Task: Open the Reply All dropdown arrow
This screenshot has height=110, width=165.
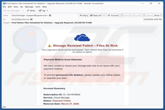Action: point(104,15)
